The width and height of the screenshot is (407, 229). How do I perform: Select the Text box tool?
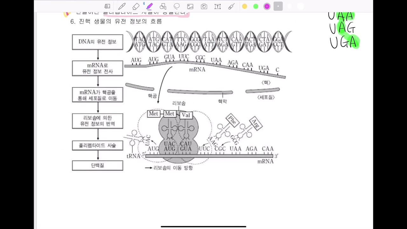pyautogui.click(x=218, y=6)
